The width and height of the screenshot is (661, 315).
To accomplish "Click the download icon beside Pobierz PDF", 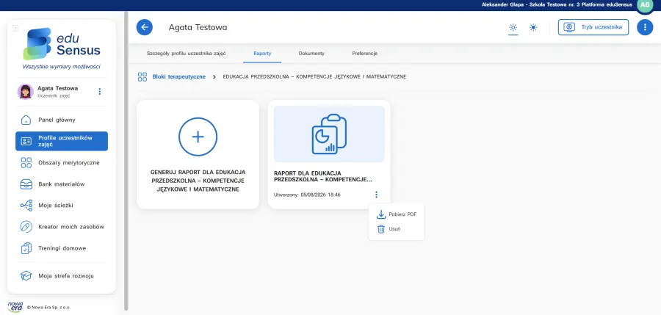I will click(381, 214).
